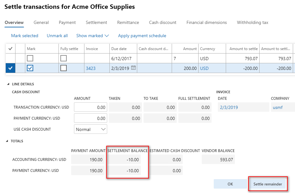This screenshot has height=193, width=295.
Task: Open the Show marked dropdown
Action: 92,36
